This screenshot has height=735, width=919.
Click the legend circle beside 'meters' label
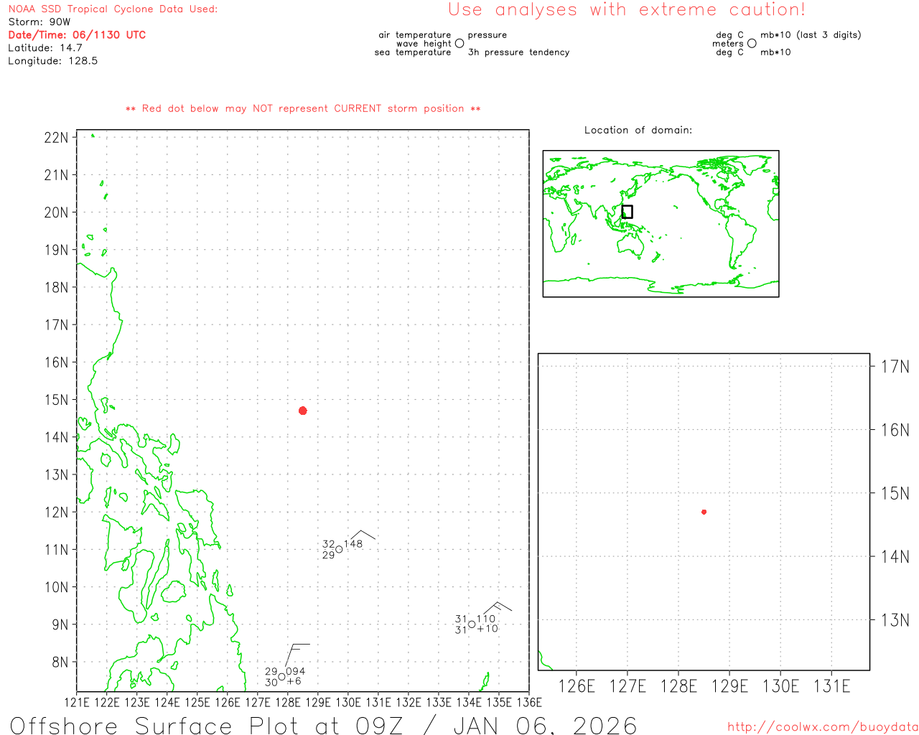click(x=752, y=44)
